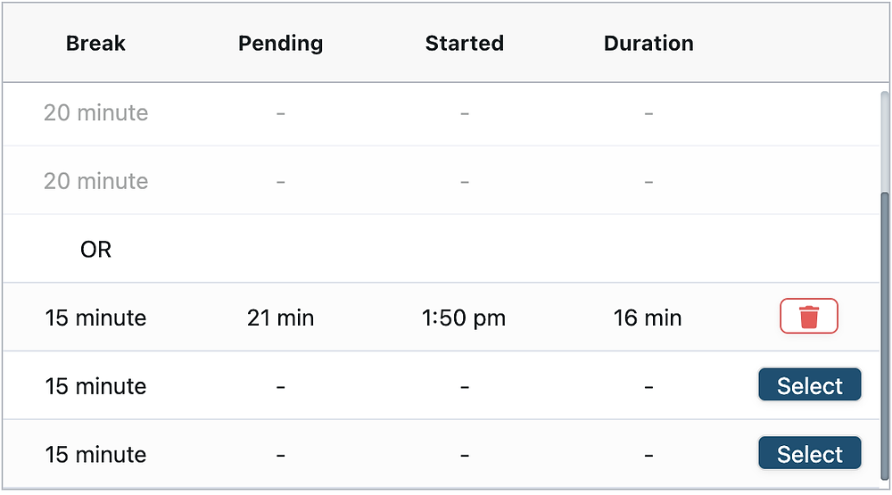The width and height of the screenshot is (892, 495).
Task: Select the last 15 minute break
Action: coord(810,453)
